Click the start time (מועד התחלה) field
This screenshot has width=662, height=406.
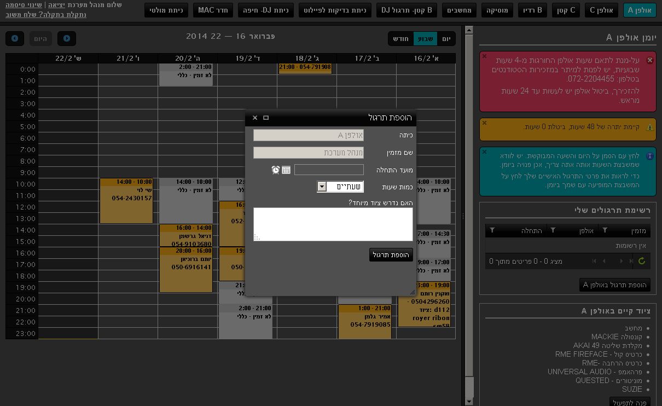pos(329,170)
